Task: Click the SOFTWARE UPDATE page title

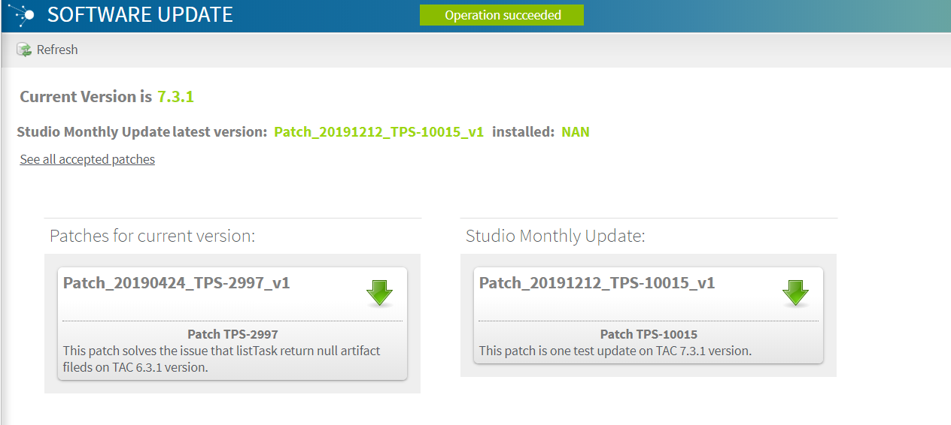Action: (x=140, y=15)
